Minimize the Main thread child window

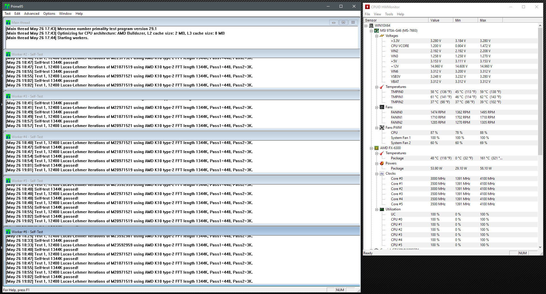pos(334,22)
